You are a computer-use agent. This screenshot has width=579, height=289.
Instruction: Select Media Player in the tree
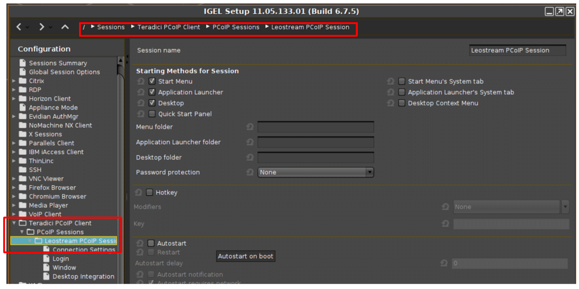point(49,205)
